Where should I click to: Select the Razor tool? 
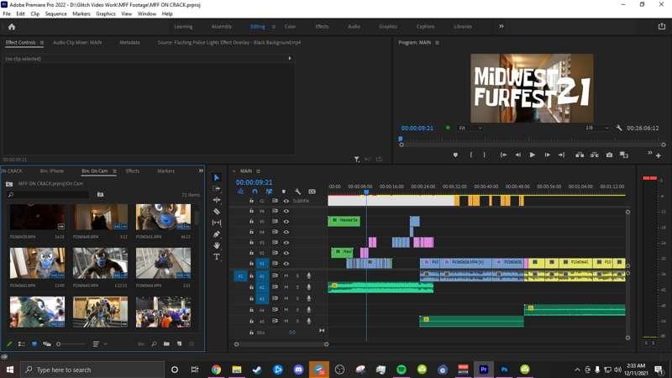(x=217, y=212)
